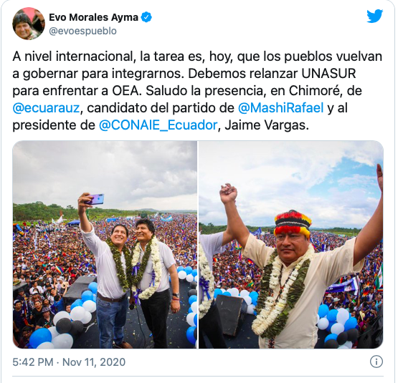Click the name 'Jaime Vargas' in tweet text
Viewport: 398px width, 383px height.
tap(267, 125)
